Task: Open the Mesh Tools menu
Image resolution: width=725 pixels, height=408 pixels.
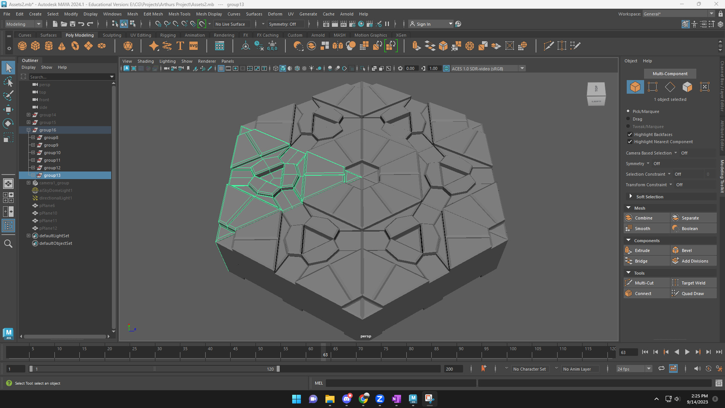Action: pyautogui.click(x=179, y=14)
